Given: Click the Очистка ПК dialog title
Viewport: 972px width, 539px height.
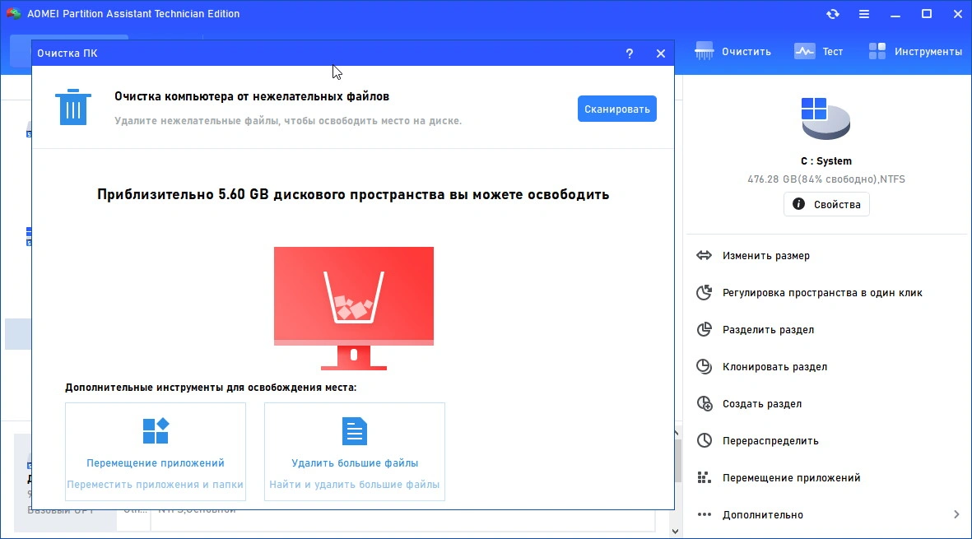Looking at the screenshot, I should point(67,53).
